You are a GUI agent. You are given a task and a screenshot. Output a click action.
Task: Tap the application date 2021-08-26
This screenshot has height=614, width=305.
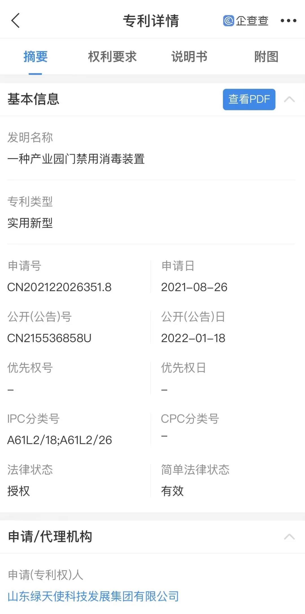click(194, 287)
